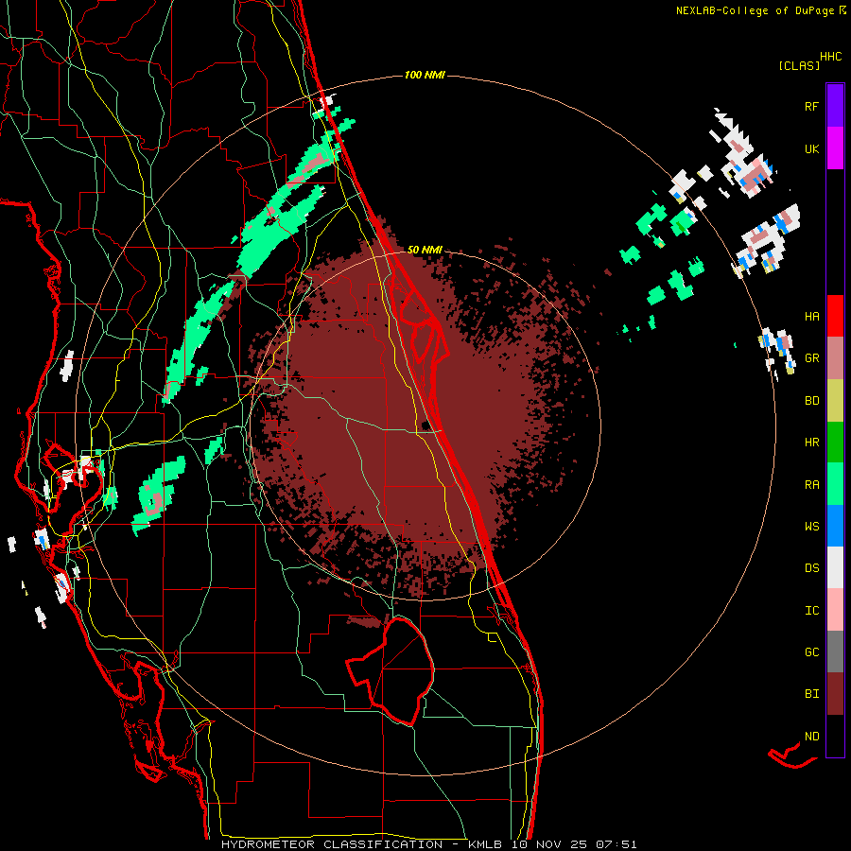Click the 'BD' legend label
851x851 pixels.
[x=811, y=401]
